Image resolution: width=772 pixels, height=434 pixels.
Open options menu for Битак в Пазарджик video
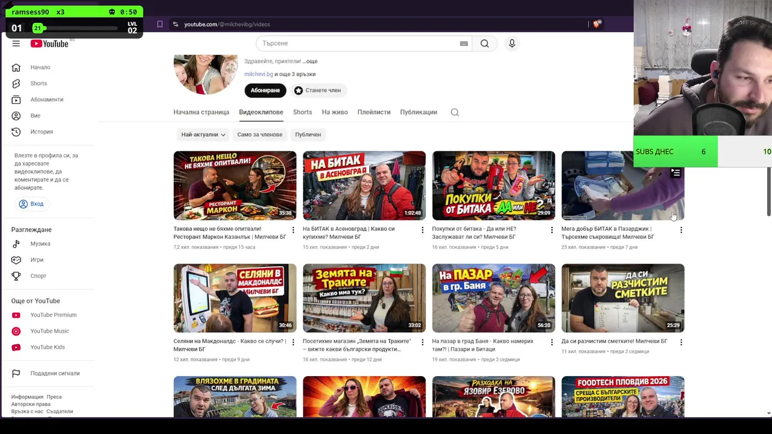681,230
